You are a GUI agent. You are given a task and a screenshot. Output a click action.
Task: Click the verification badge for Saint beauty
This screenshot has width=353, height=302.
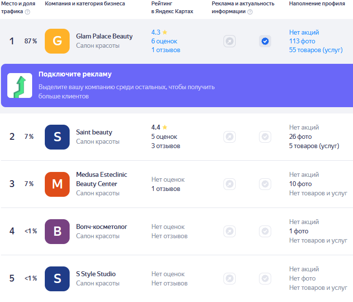265,137
